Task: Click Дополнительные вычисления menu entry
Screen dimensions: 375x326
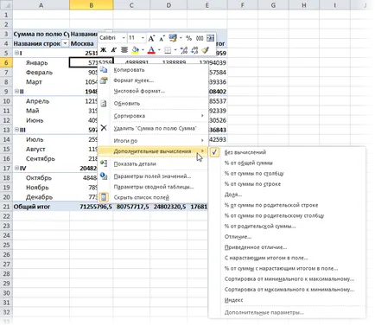Action: pyautogui.click(x=153, y=151)
